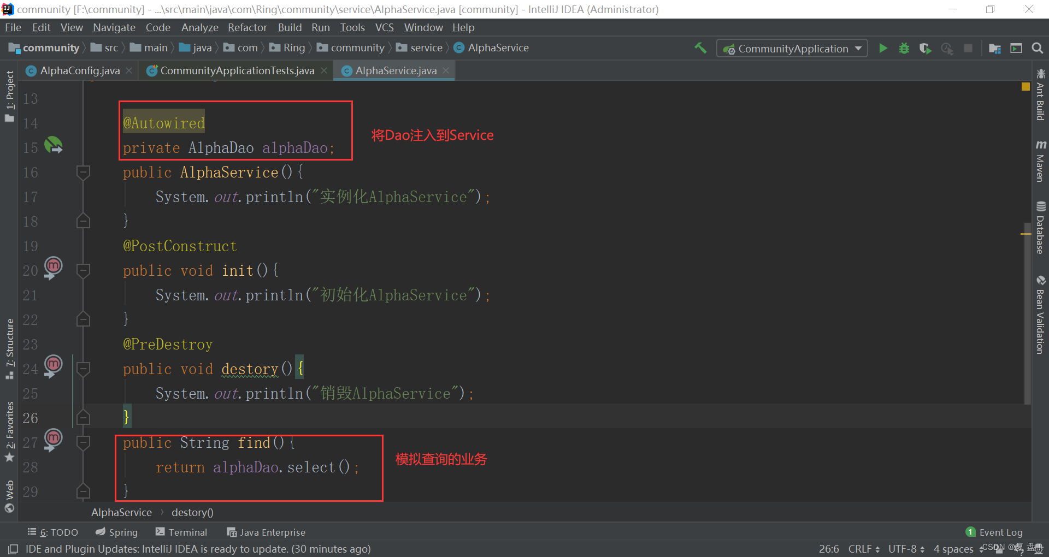The height and width of the screenshot is (557, 1049).
Task: Run CommunityApplication with the green play icon
Action: (883, 48)
